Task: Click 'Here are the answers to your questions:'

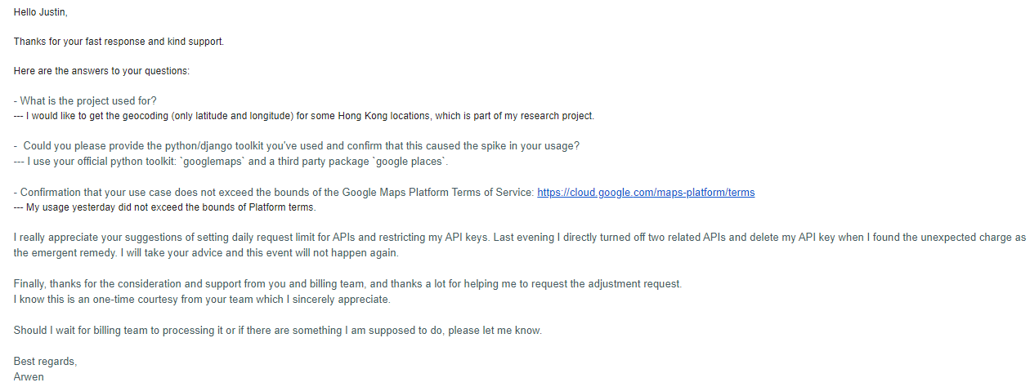Action: 101,71
